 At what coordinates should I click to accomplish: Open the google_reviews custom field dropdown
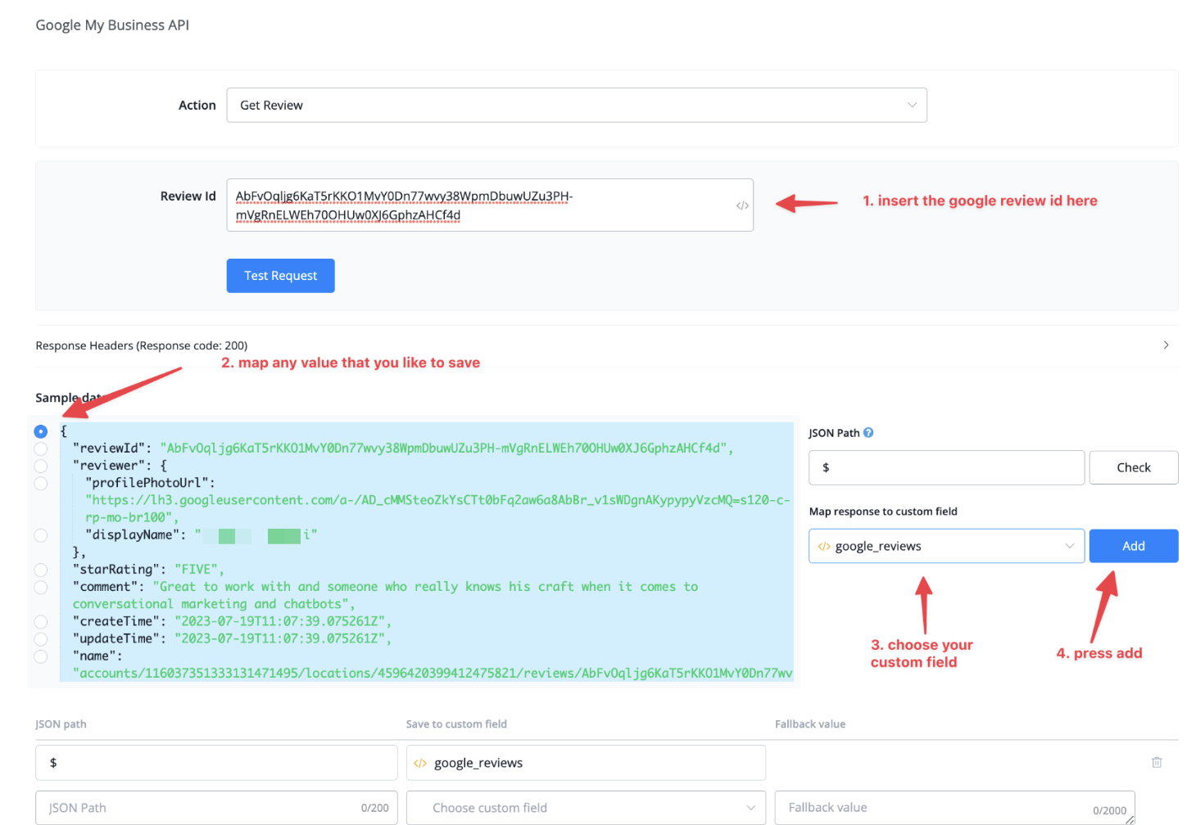(946, 546)
